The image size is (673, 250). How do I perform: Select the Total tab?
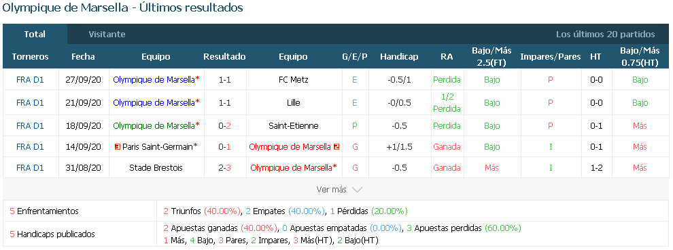[x=35, y=35]
